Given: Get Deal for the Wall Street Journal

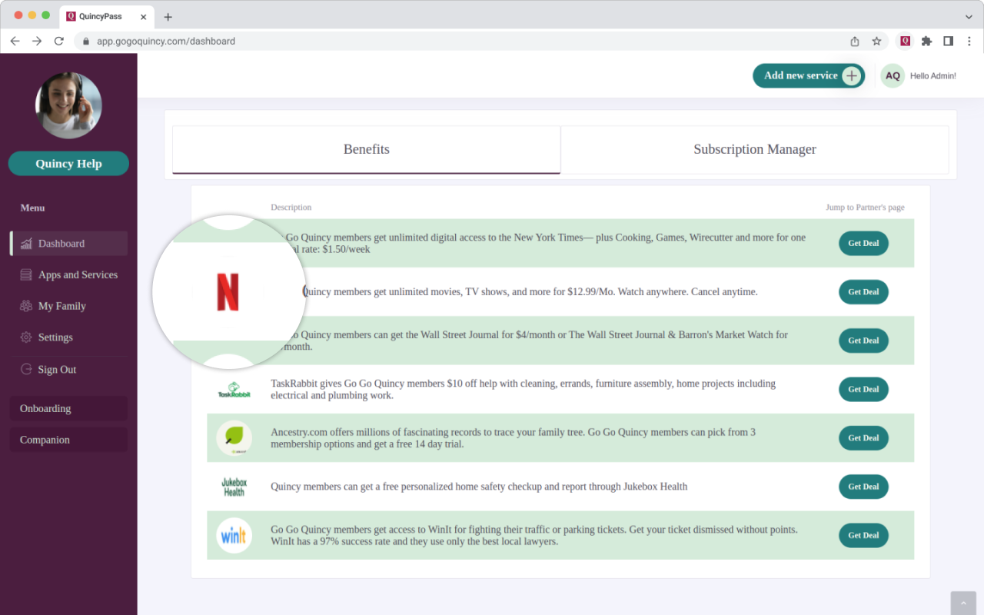Looking at the screenshot, I should (x=863, y=341).
